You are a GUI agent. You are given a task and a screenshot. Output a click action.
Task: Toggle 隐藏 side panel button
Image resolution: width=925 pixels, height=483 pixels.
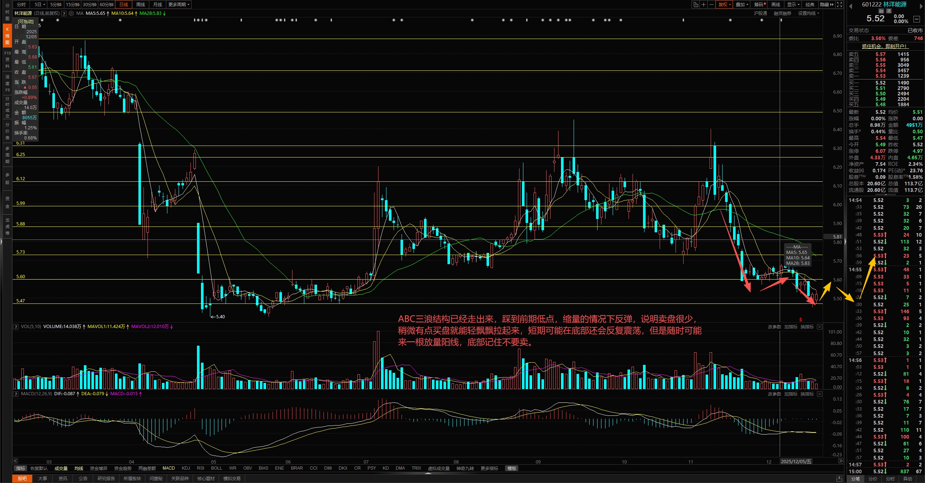click(826, 5)
